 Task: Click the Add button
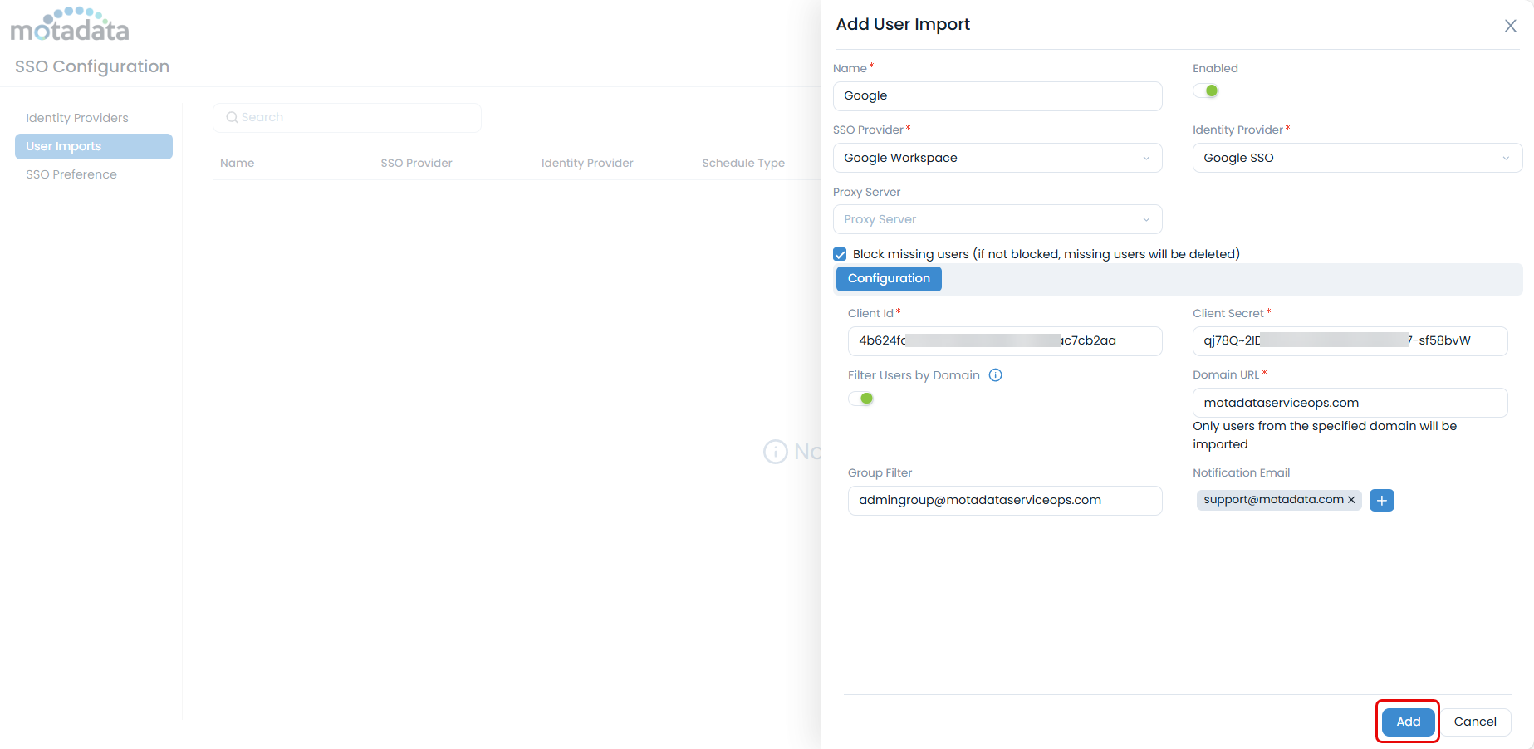(1408, 722)
